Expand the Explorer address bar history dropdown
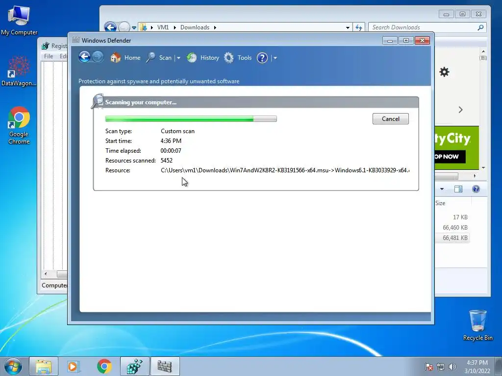502x376 pixels. 348,28
